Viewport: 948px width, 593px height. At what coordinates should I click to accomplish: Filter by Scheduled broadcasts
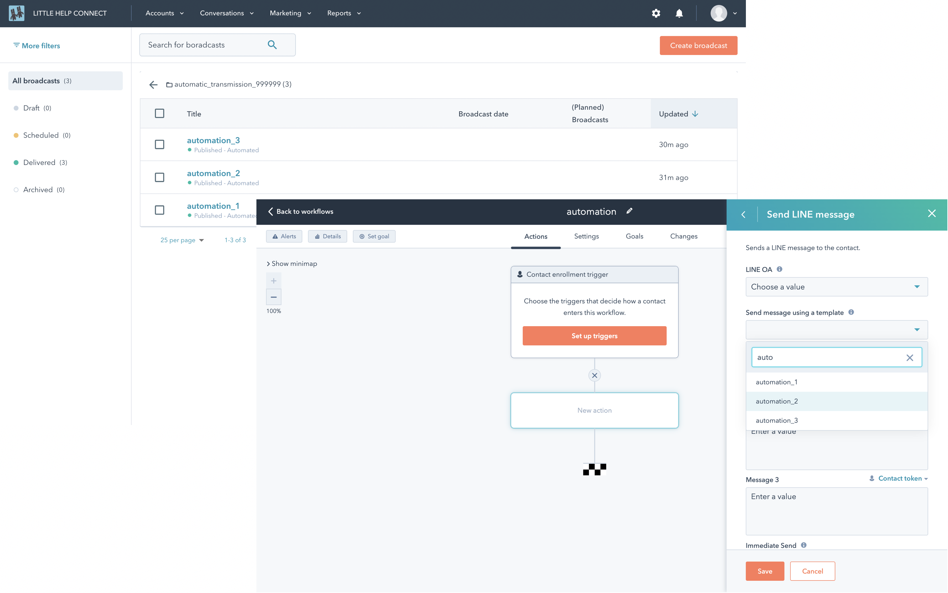(x=42, y=135)
